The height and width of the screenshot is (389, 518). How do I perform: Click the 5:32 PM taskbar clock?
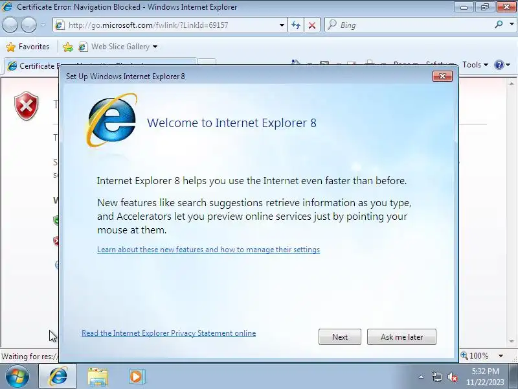pos(485,377)
